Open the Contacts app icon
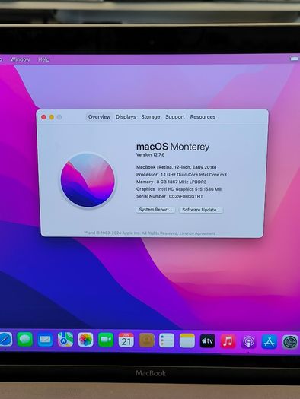The width and height of the screenshot is (300, 399). (x=146, y=340)
